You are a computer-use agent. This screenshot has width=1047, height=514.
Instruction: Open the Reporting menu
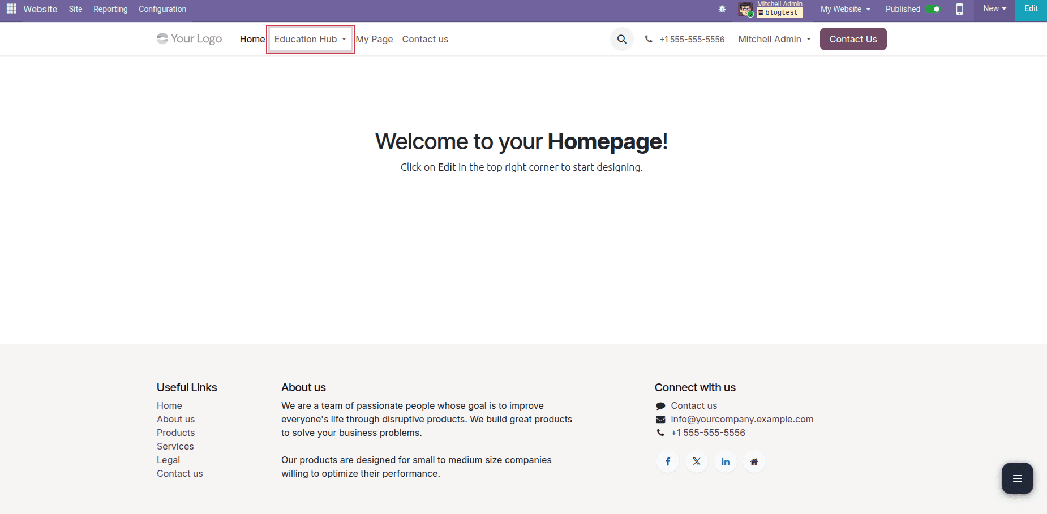pos(110,9)
